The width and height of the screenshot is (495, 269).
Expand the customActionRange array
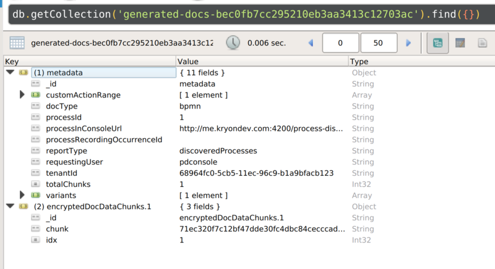[x=22, y=94]
